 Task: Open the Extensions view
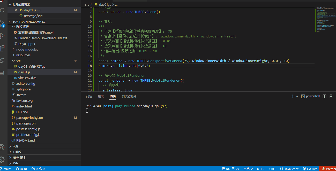tap(2, 48)
